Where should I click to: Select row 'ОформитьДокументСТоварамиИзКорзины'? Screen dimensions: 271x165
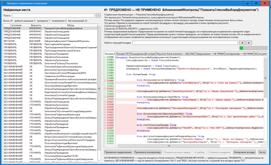point(50,41)
